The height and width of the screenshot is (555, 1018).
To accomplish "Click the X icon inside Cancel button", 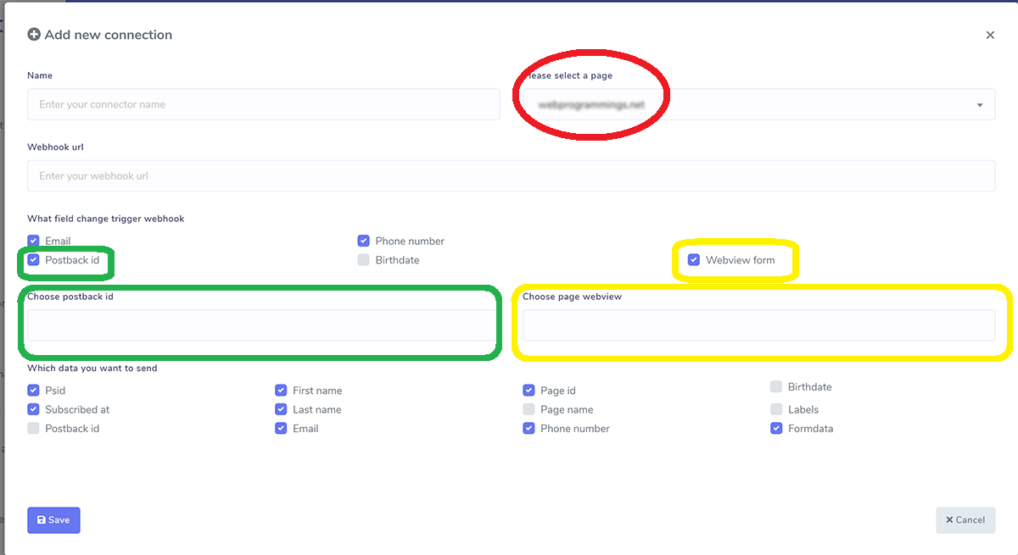I will click(951, 519).
